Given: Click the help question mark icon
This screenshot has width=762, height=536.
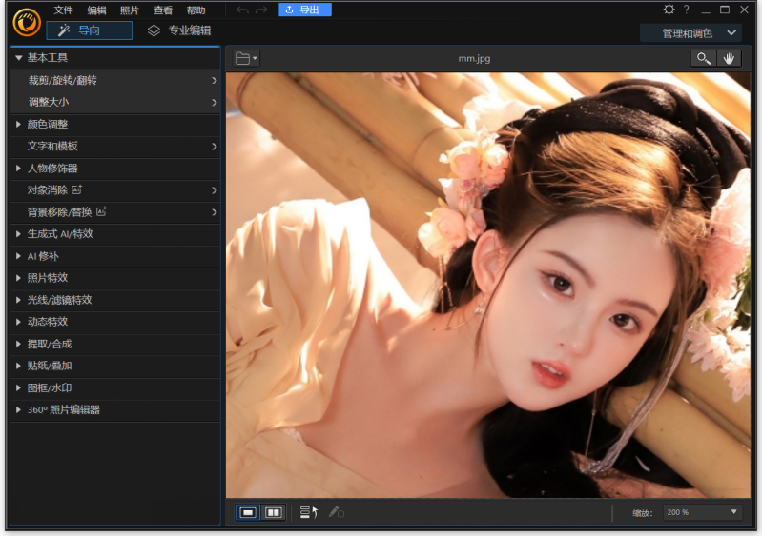Looking at the screenshot, I should tap(686, 10).
